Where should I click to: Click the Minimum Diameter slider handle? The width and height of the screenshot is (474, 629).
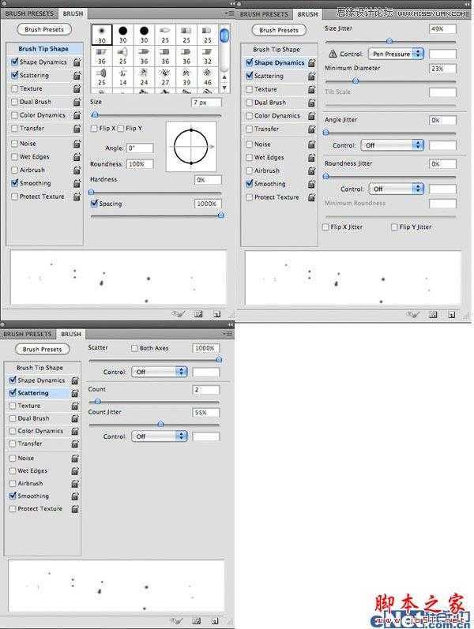pyautogui.click(x=355, y=80)
